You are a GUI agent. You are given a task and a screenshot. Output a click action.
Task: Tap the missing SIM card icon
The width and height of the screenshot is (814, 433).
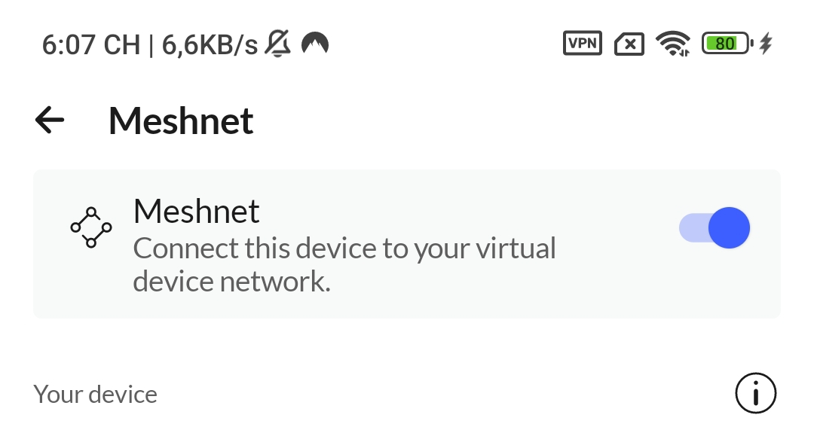pos(629,44)
